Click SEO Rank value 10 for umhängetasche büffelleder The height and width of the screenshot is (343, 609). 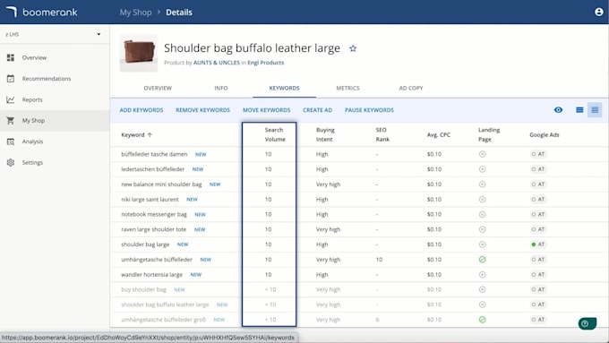[379, 260]
